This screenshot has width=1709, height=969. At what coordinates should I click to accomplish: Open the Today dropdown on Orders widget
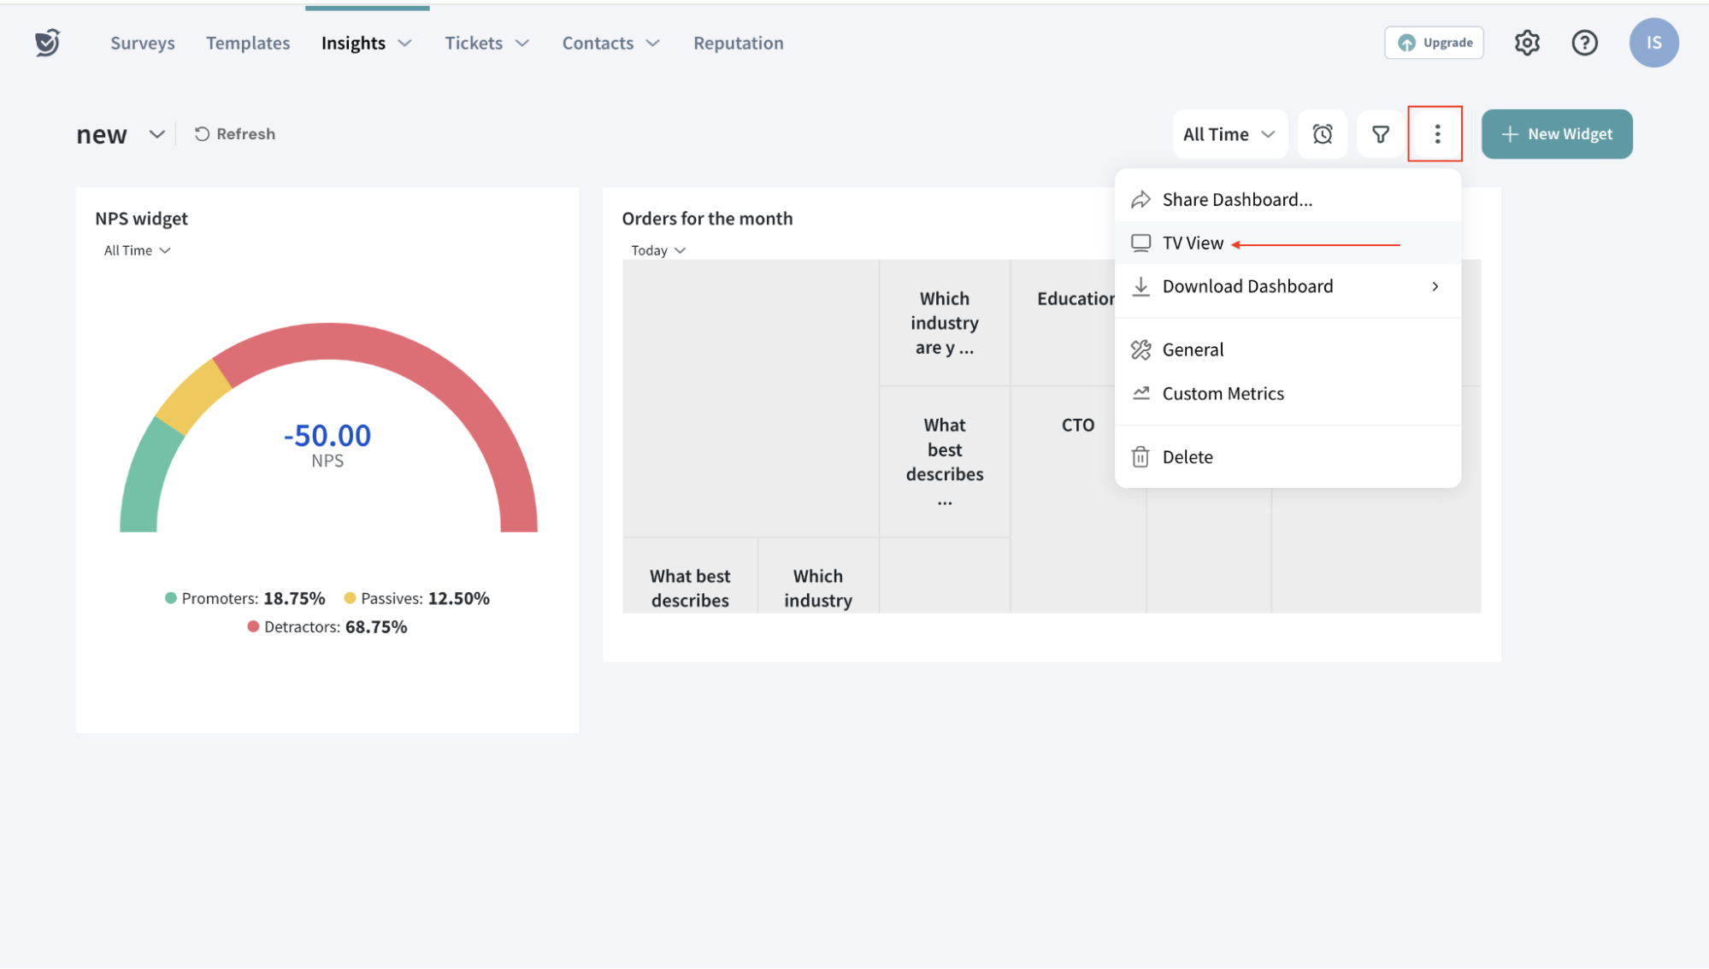pos(657,250)
